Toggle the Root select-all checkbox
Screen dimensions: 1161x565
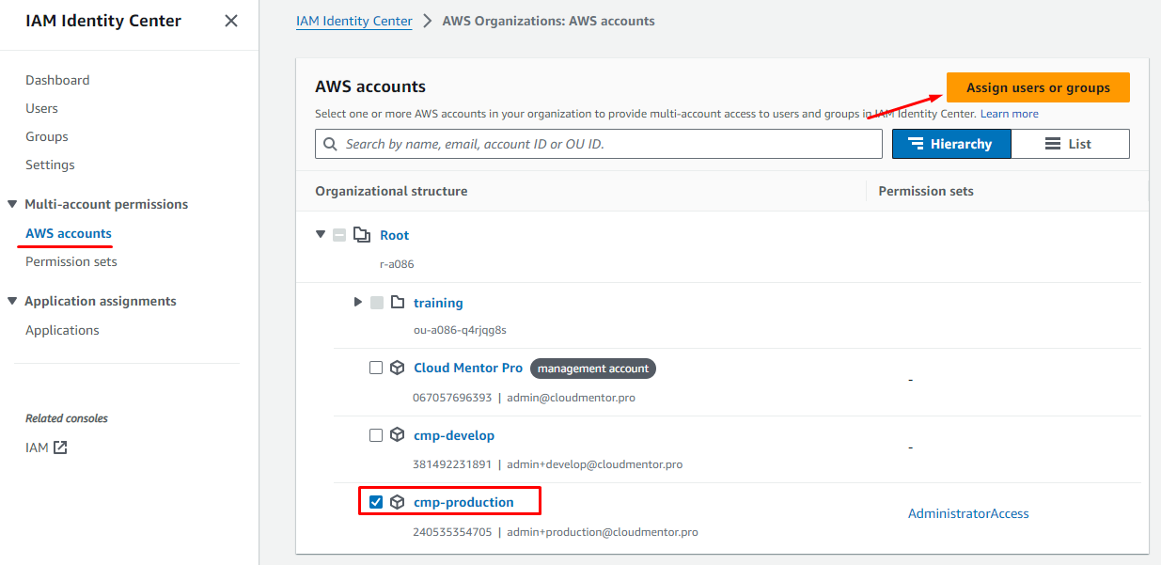(340, 235)
